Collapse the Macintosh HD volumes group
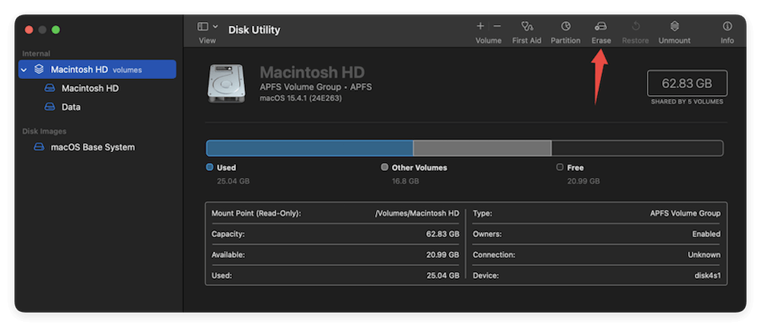Viewport: 761px width, 327px height. pyautogui.click(x=24, y=70)
